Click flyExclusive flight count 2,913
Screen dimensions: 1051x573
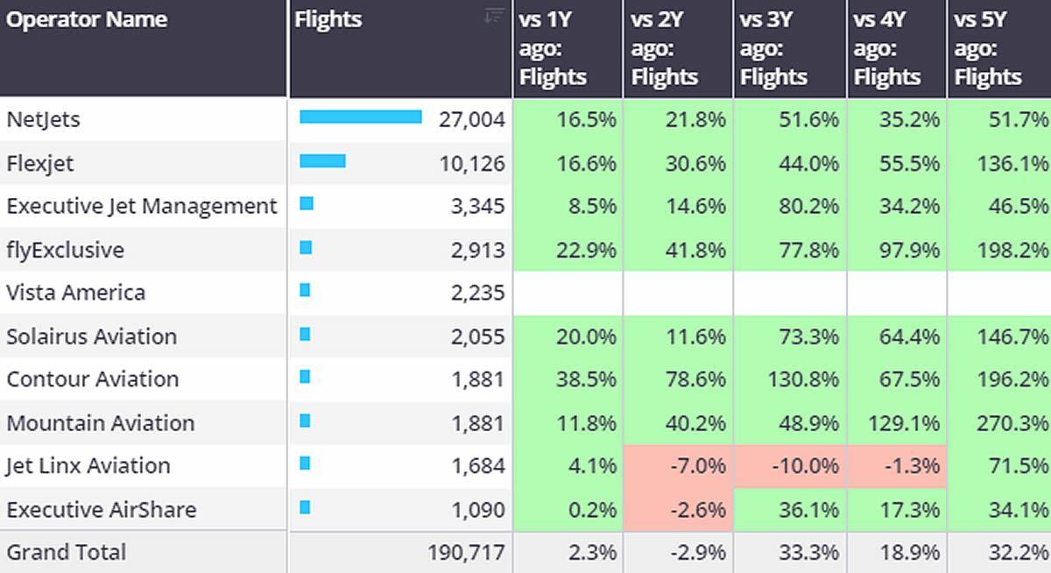[x=477, y=251]
